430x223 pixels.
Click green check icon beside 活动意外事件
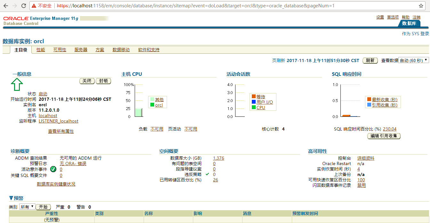click(x=53, y=169)
